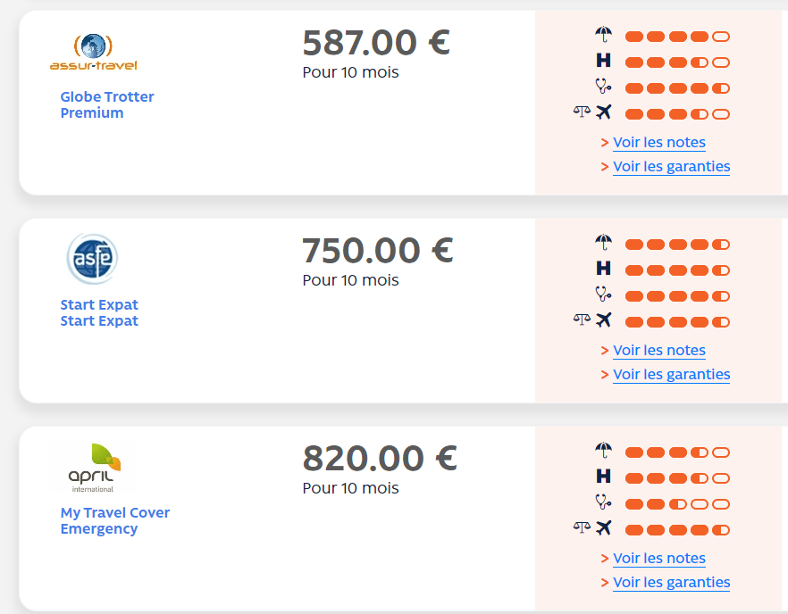Image resolution: width=788 pixels, height=614 pixels.
Task: Open the Start Expat plan link
Action: 99,312
